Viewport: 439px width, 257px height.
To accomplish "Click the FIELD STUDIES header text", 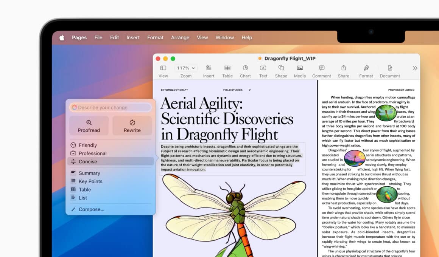I will pos(233,90).
